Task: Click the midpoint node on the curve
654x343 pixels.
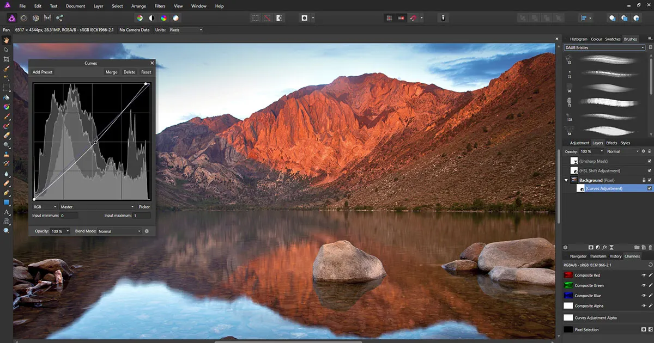Action: [x=95, y=142]
